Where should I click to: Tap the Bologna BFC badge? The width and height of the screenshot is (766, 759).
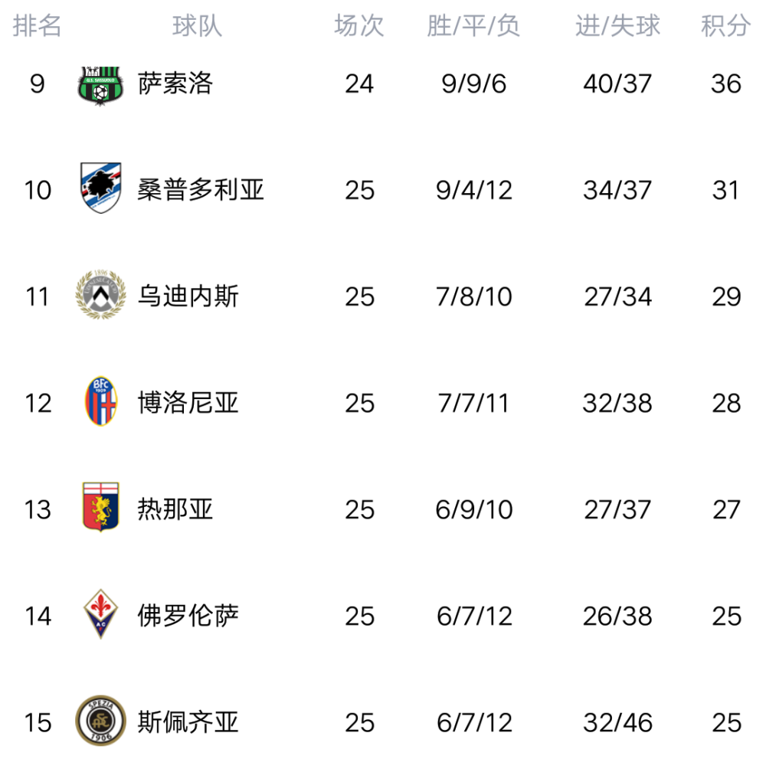(x=100, y=402)
